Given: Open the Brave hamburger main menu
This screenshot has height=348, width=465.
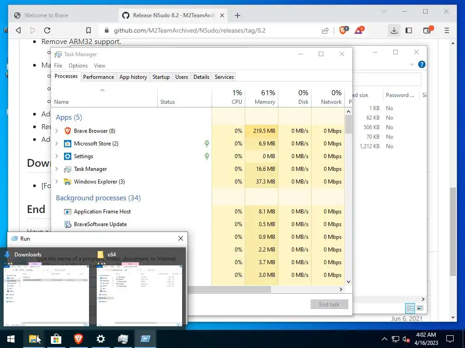Looking at the screenshot, I should point(447,30).
